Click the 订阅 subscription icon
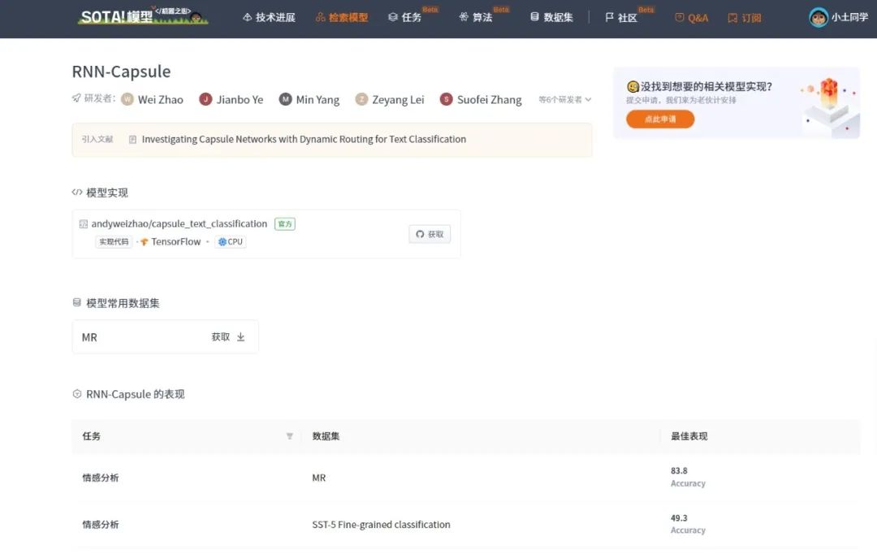This screenshot has width=877, height=559. [732, 16]
